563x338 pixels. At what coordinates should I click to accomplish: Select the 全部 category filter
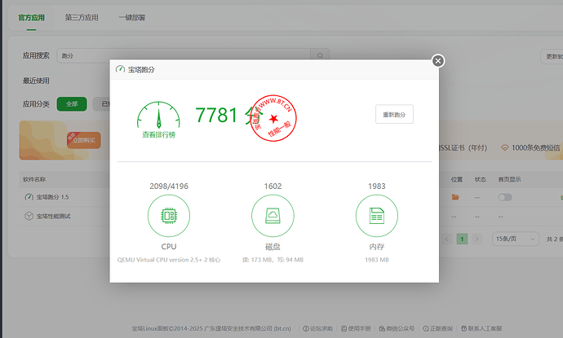72,104
